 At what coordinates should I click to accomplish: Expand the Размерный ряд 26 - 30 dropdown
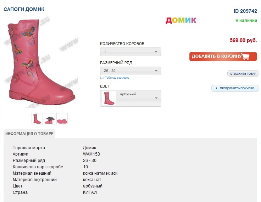[x=130, y=71]
